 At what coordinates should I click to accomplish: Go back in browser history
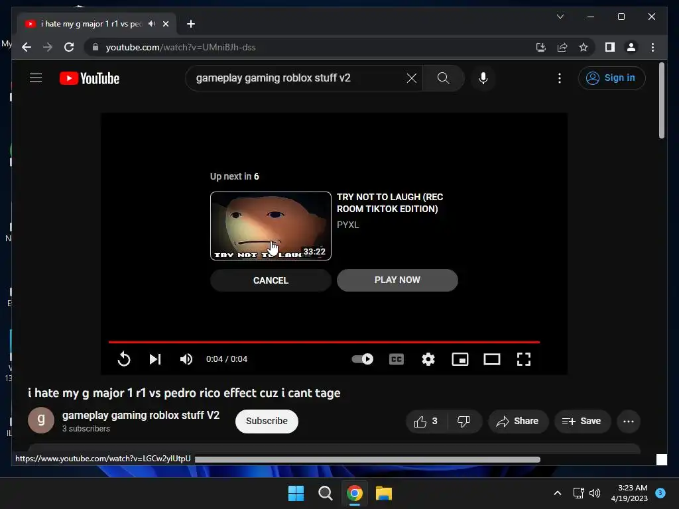tap(27, 47)
